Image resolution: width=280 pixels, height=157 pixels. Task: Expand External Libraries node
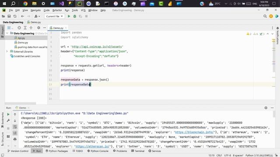7,51
